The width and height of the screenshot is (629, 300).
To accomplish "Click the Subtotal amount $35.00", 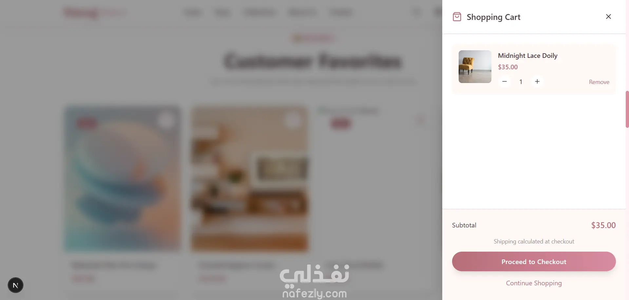I will pyautogui.click(x=603, y=225).
